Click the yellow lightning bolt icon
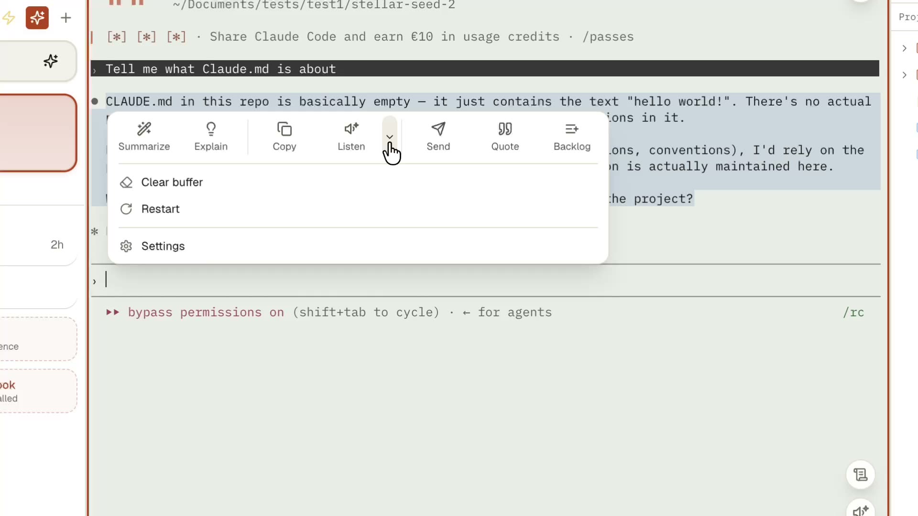Screen dimensions: 918x516 click(x=9, y=18)
